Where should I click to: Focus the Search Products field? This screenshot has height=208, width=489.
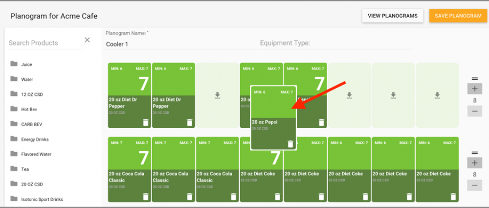tap(45, 43)
